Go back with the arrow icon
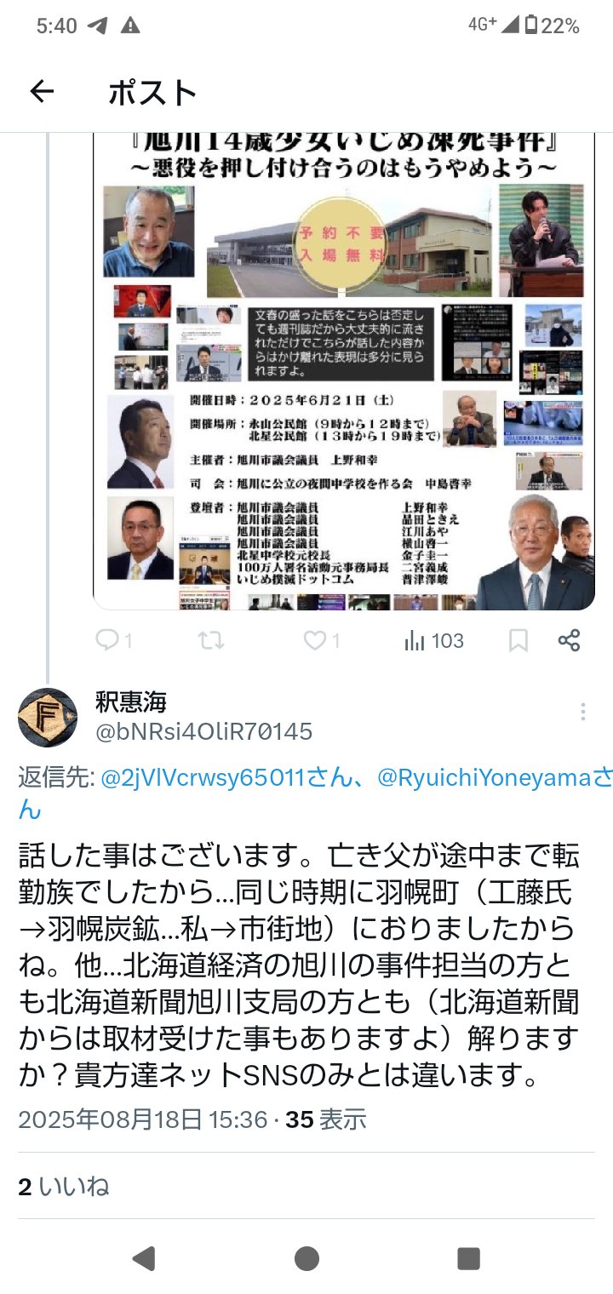 (42, 92)
